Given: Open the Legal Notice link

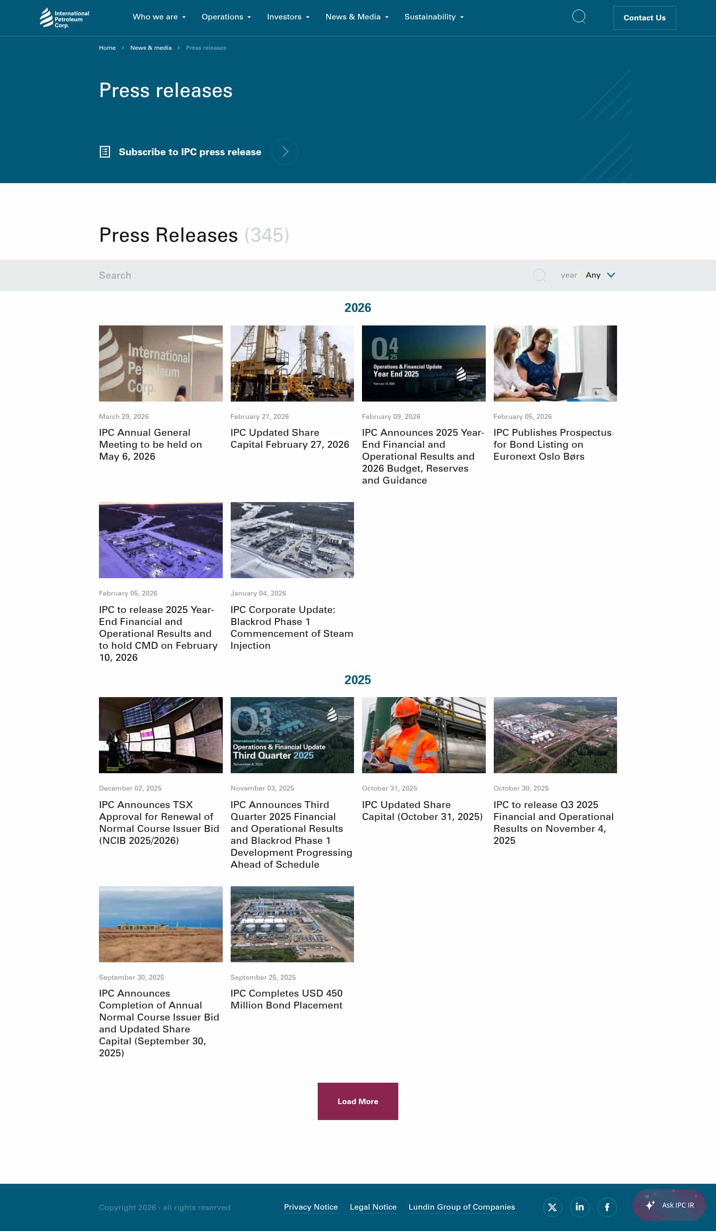Looking at the screenshot, I should click(373, 1207).
